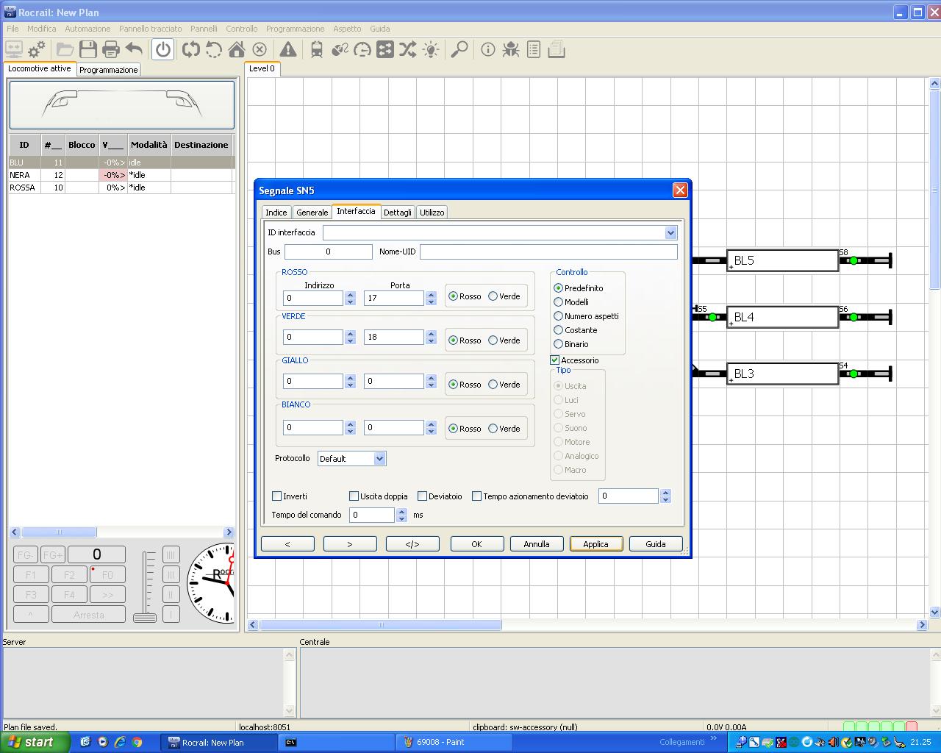Screen dimensions: 941x753
Task: Click the house icon in toolbar
Action: point(237,49)
